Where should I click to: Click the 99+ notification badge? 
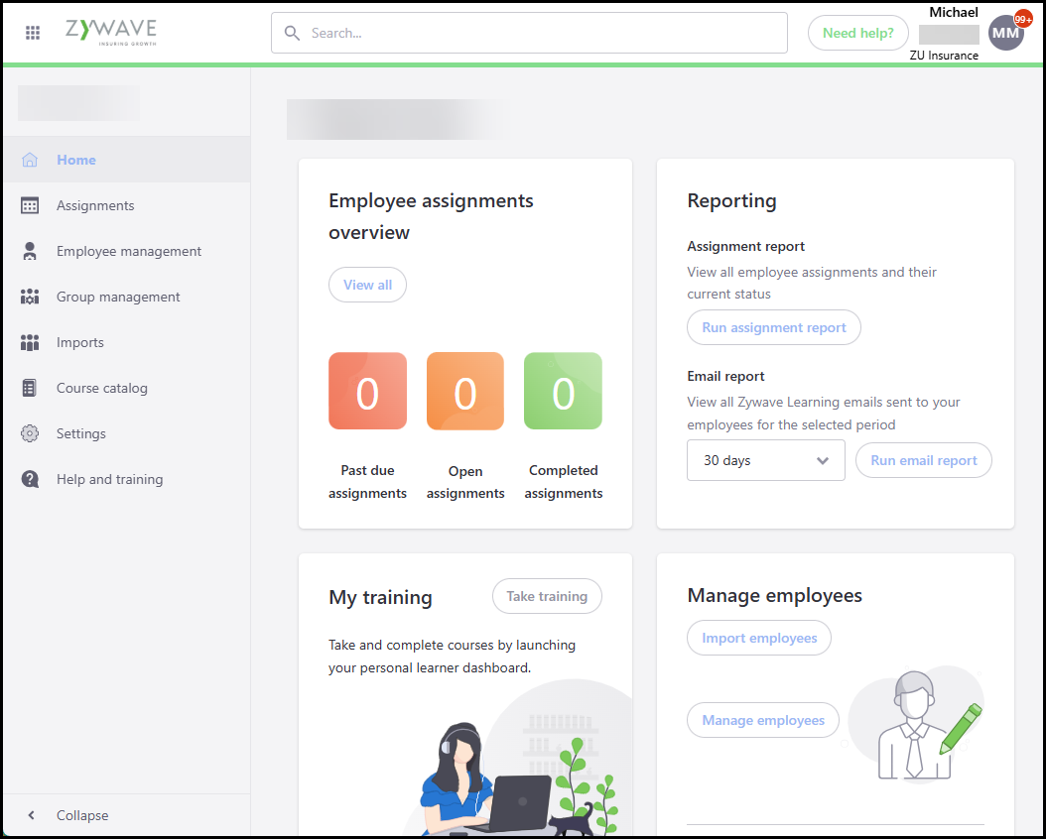(x=1022, y=17)
